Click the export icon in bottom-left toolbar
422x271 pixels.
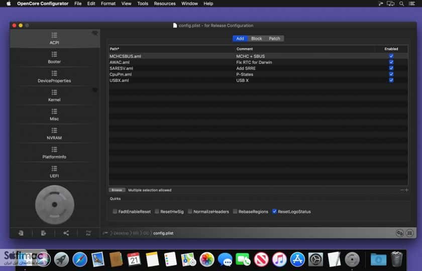44,233
